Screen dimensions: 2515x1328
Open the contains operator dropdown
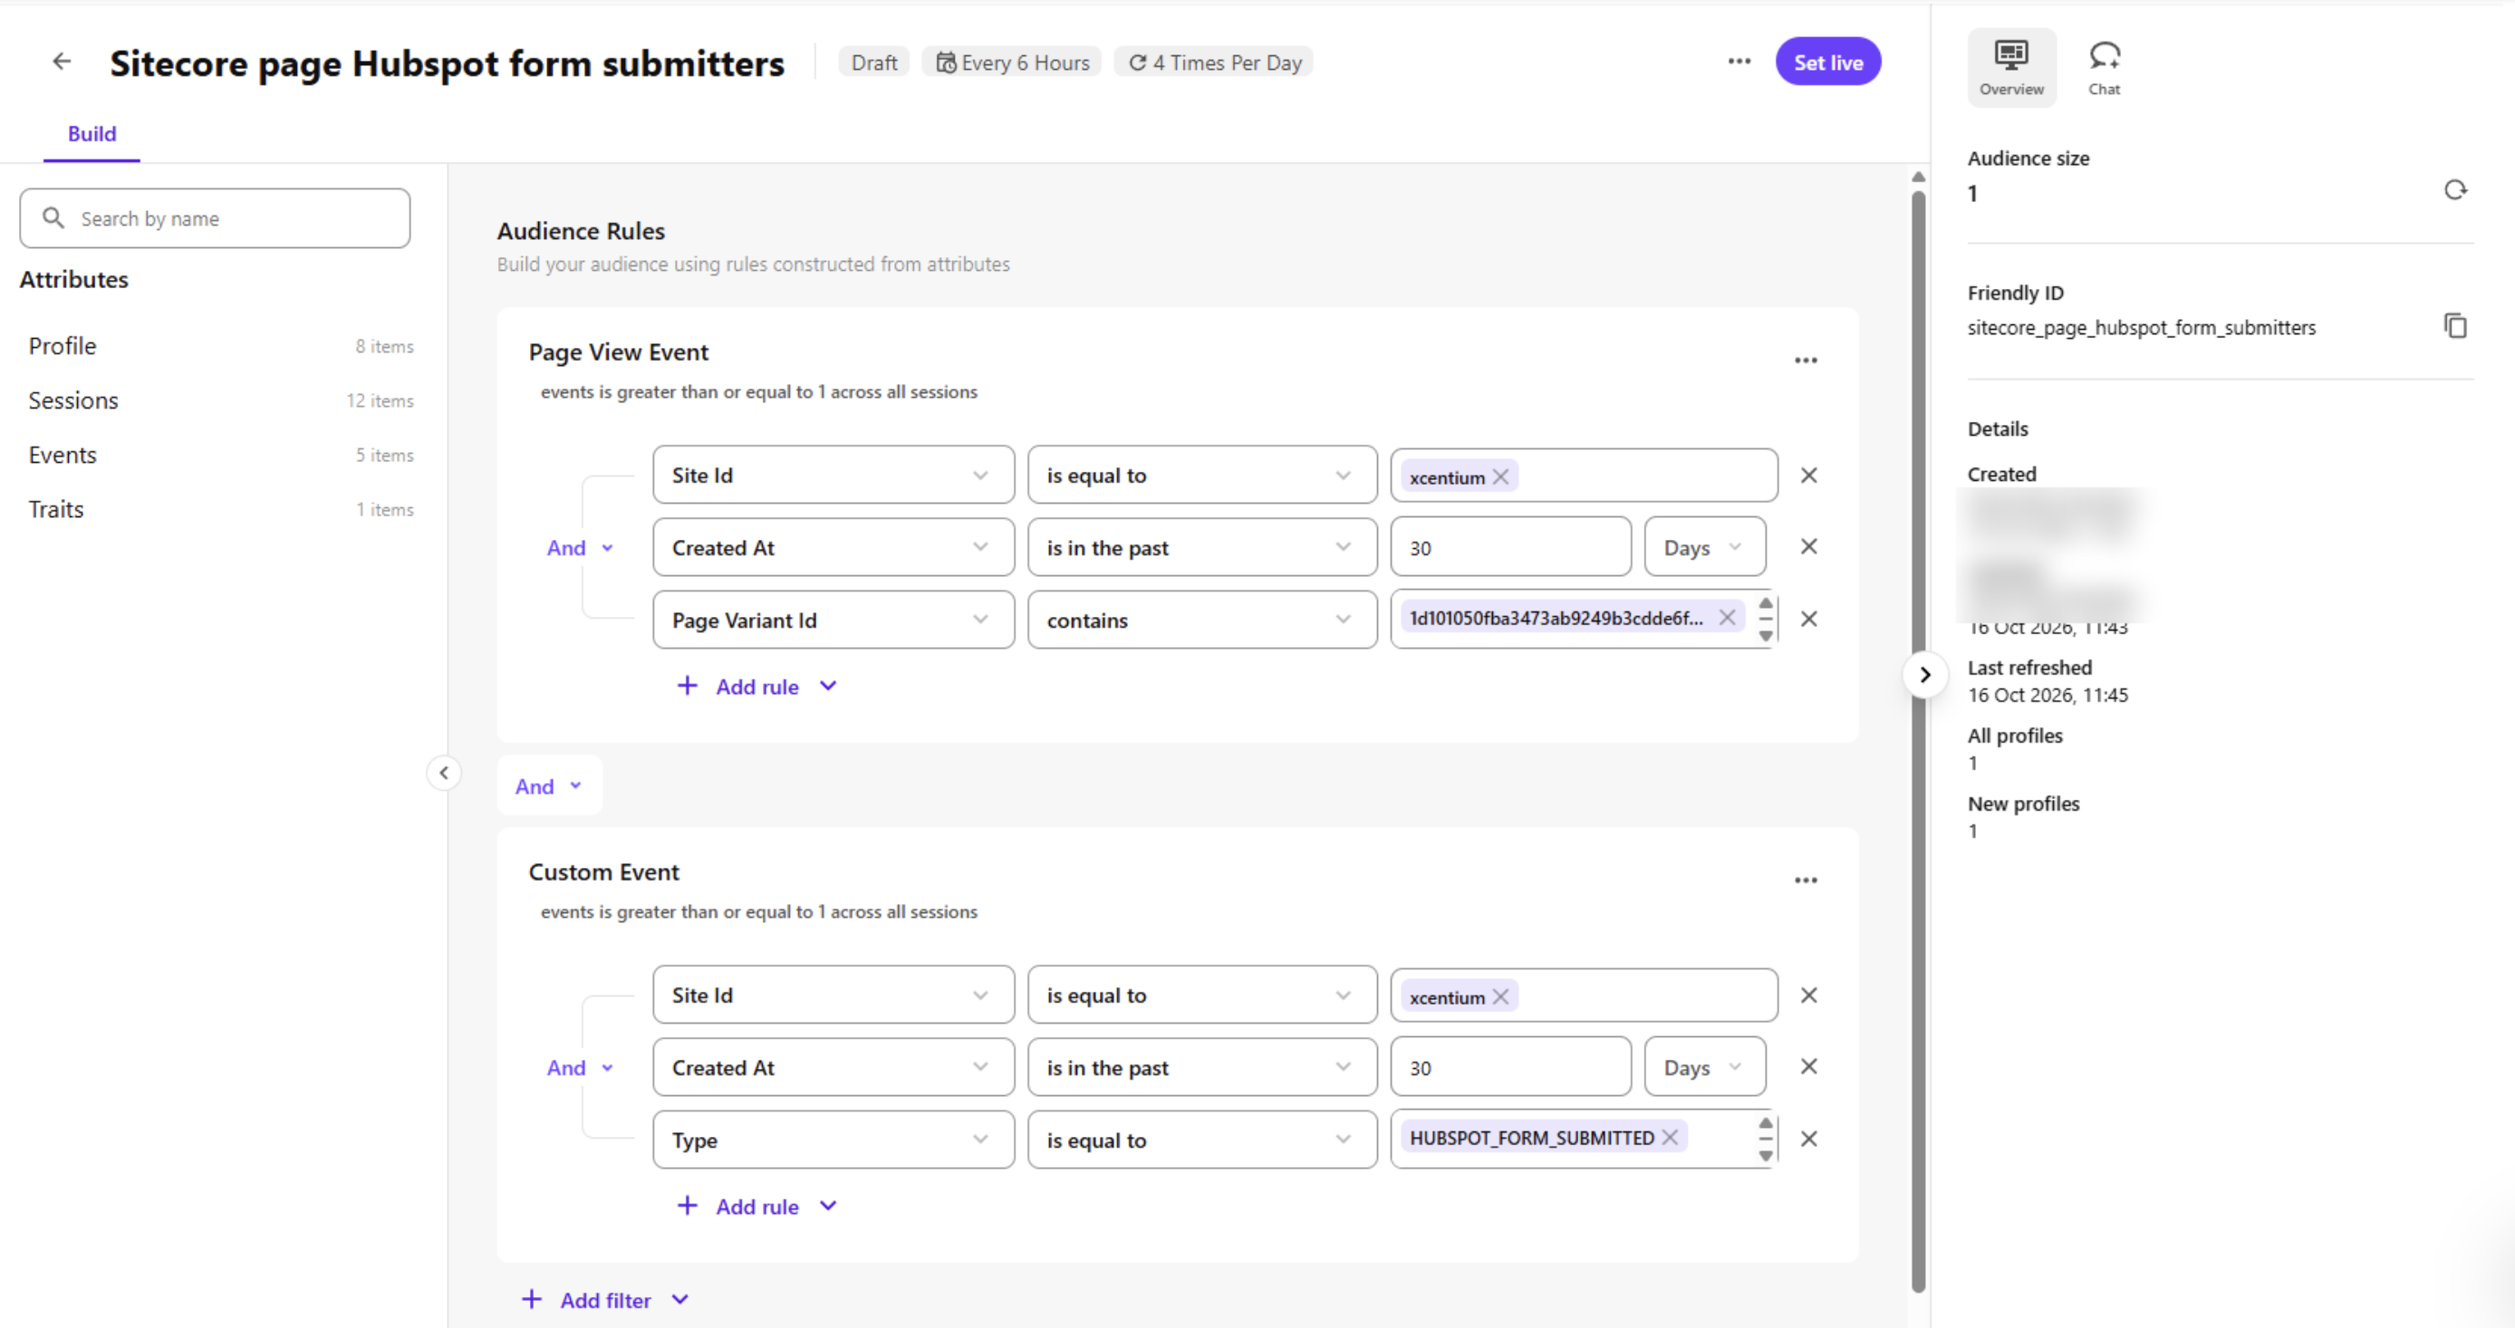pos(1202,619)
